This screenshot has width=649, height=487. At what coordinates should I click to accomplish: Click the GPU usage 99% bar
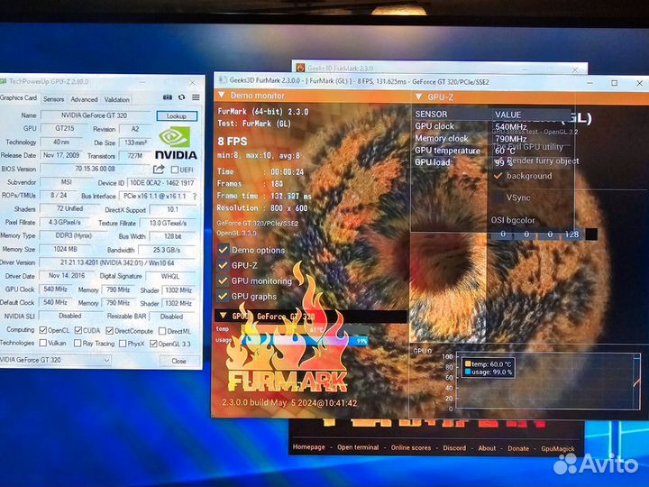pyautogui.click(x=305, y=341)
